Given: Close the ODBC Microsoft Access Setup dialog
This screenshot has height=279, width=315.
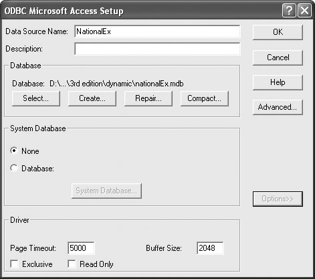Looking at the screenshot, I should point(304,11).
